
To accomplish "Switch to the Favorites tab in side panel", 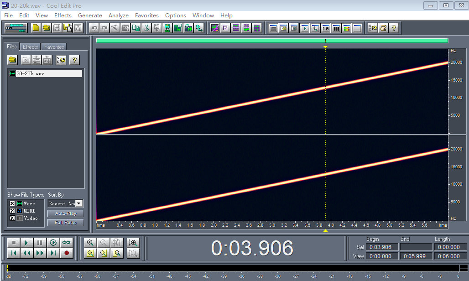I will click(x=54, y=47).
